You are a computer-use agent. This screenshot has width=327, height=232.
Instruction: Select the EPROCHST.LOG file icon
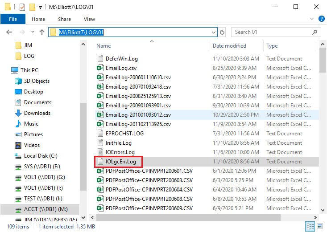100,133
